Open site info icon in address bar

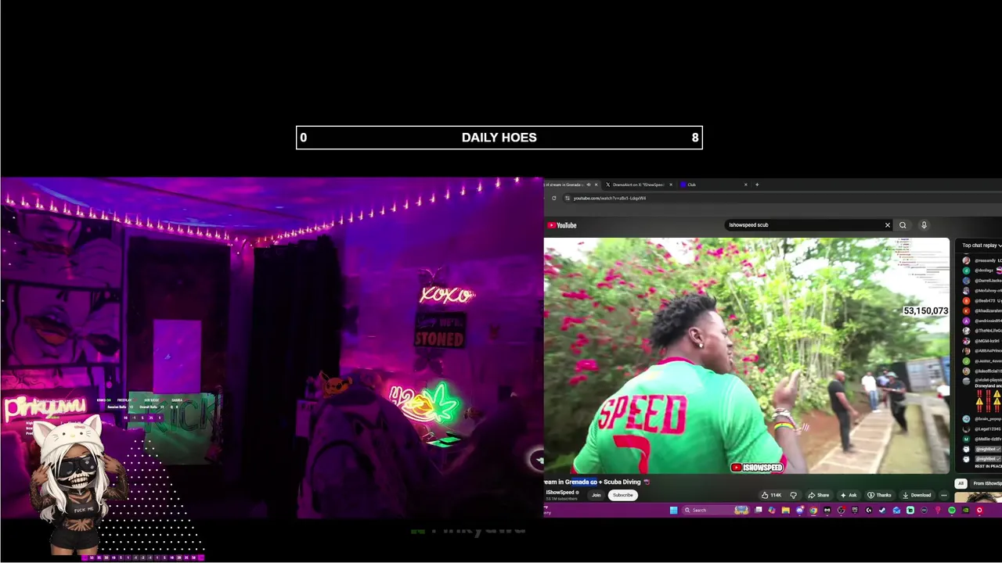(568, 198)
